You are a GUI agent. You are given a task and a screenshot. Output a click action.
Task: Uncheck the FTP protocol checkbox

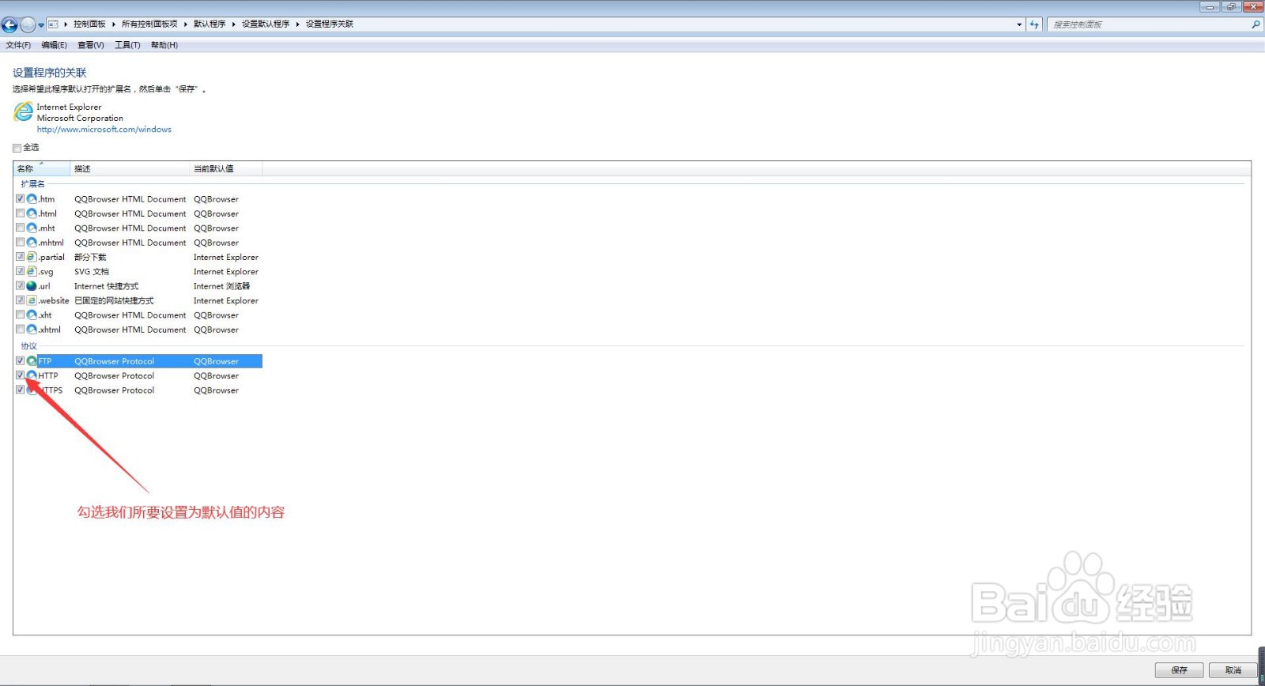pos(20,361)
